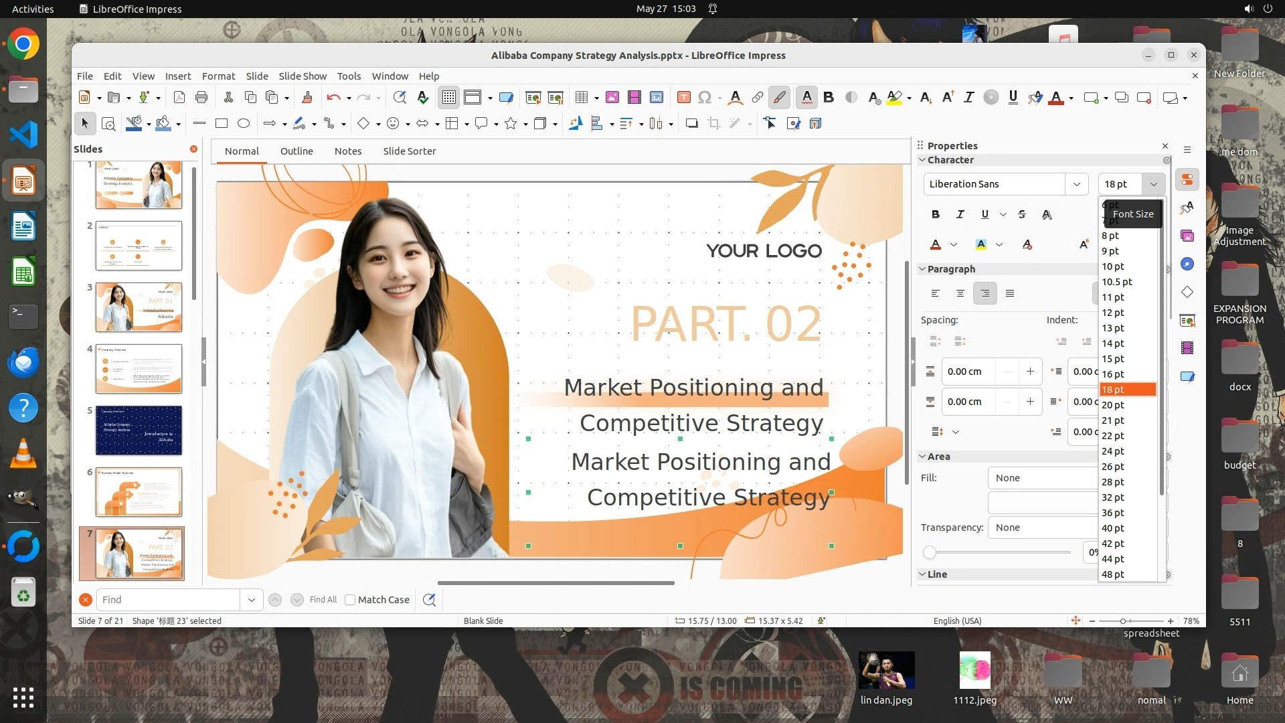Screen dimensions: 1285x723
Task: Toggle the Display Grid icon
Action: pos(448,98)
